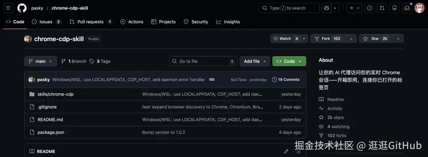
Task: Click the repo owner avatar beside the title
Action: [28, 39]
